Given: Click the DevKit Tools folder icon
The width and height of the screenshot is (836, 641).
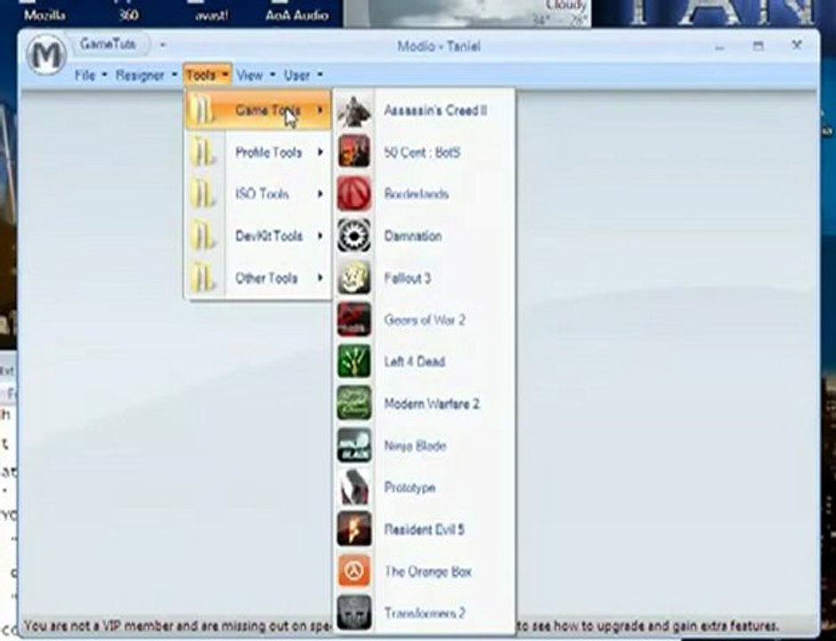Looking at the screenshot, I should point(203,236).
